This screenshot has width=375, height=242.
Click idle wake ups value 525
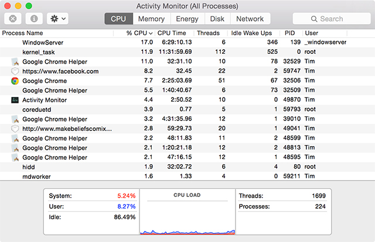272,52
